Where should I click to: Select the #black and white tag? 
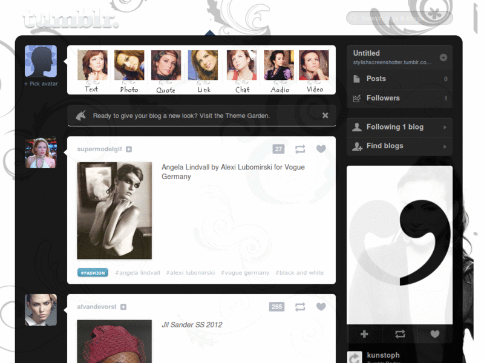(x=299, y=273)
